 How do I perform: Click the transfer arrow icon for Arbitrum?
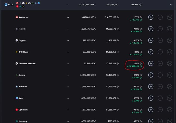(169, 87)
